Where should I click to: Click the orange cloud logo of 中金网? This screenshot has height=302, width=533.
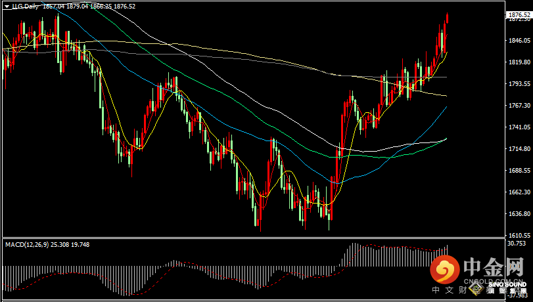point(446,269)
